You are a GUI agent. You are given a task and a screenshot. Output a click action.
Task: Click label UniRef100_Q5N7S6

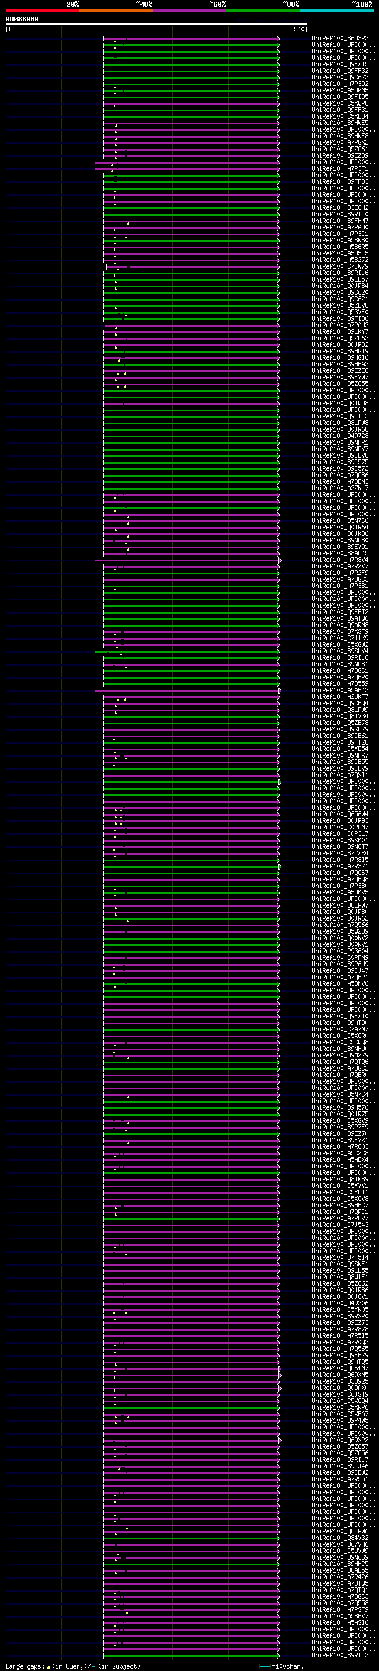click(x=340, y=521)
